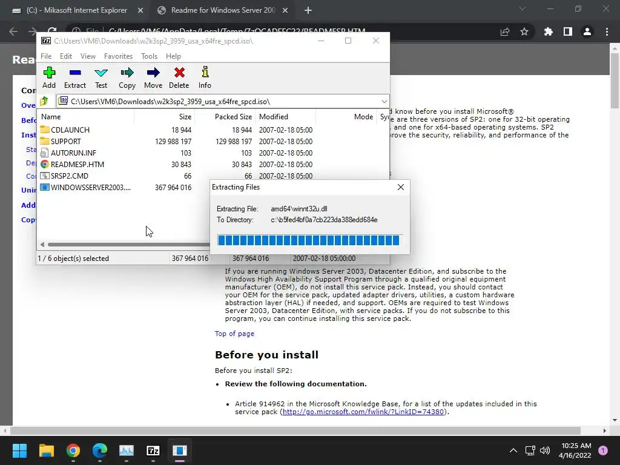Open the network status tray icon
The image size is (620, 465).
tap(530, 450)
